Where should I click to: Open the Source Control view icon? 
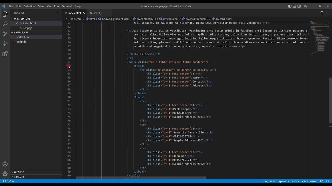click(x=5, y=34)
